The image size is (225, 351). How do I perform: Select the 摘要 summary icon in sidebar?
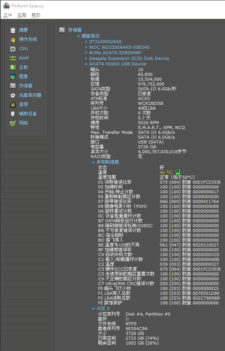[x=13, y=30]
